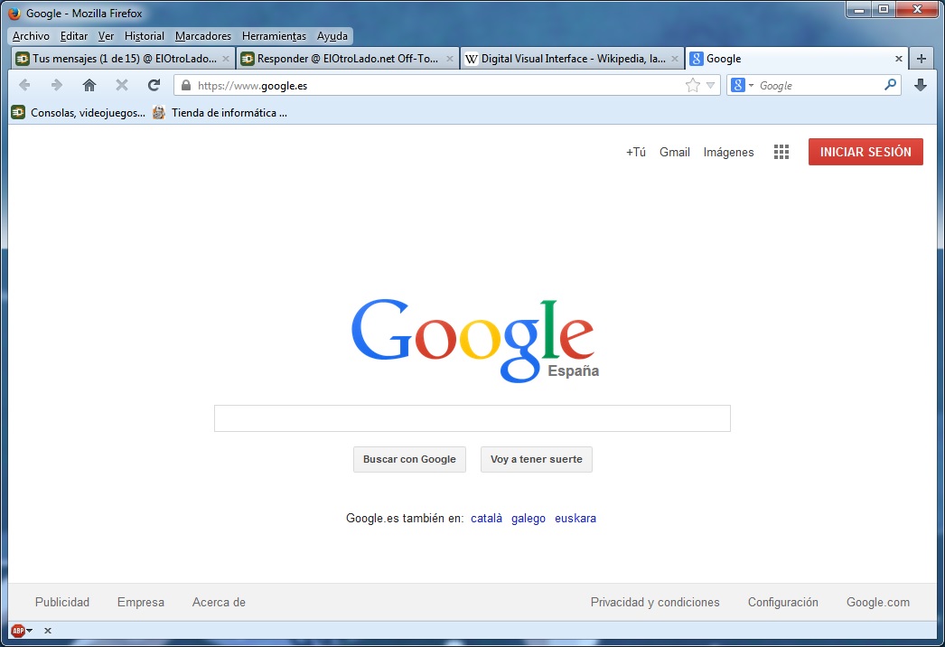Open the Google apps grid icon

click(781, 152)
